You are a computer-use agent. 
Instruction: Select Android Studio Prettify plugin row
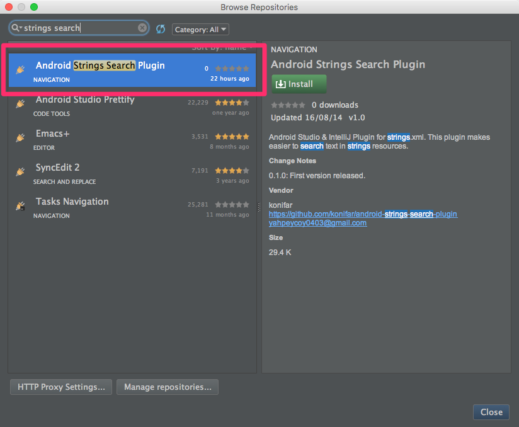(132, 106)
